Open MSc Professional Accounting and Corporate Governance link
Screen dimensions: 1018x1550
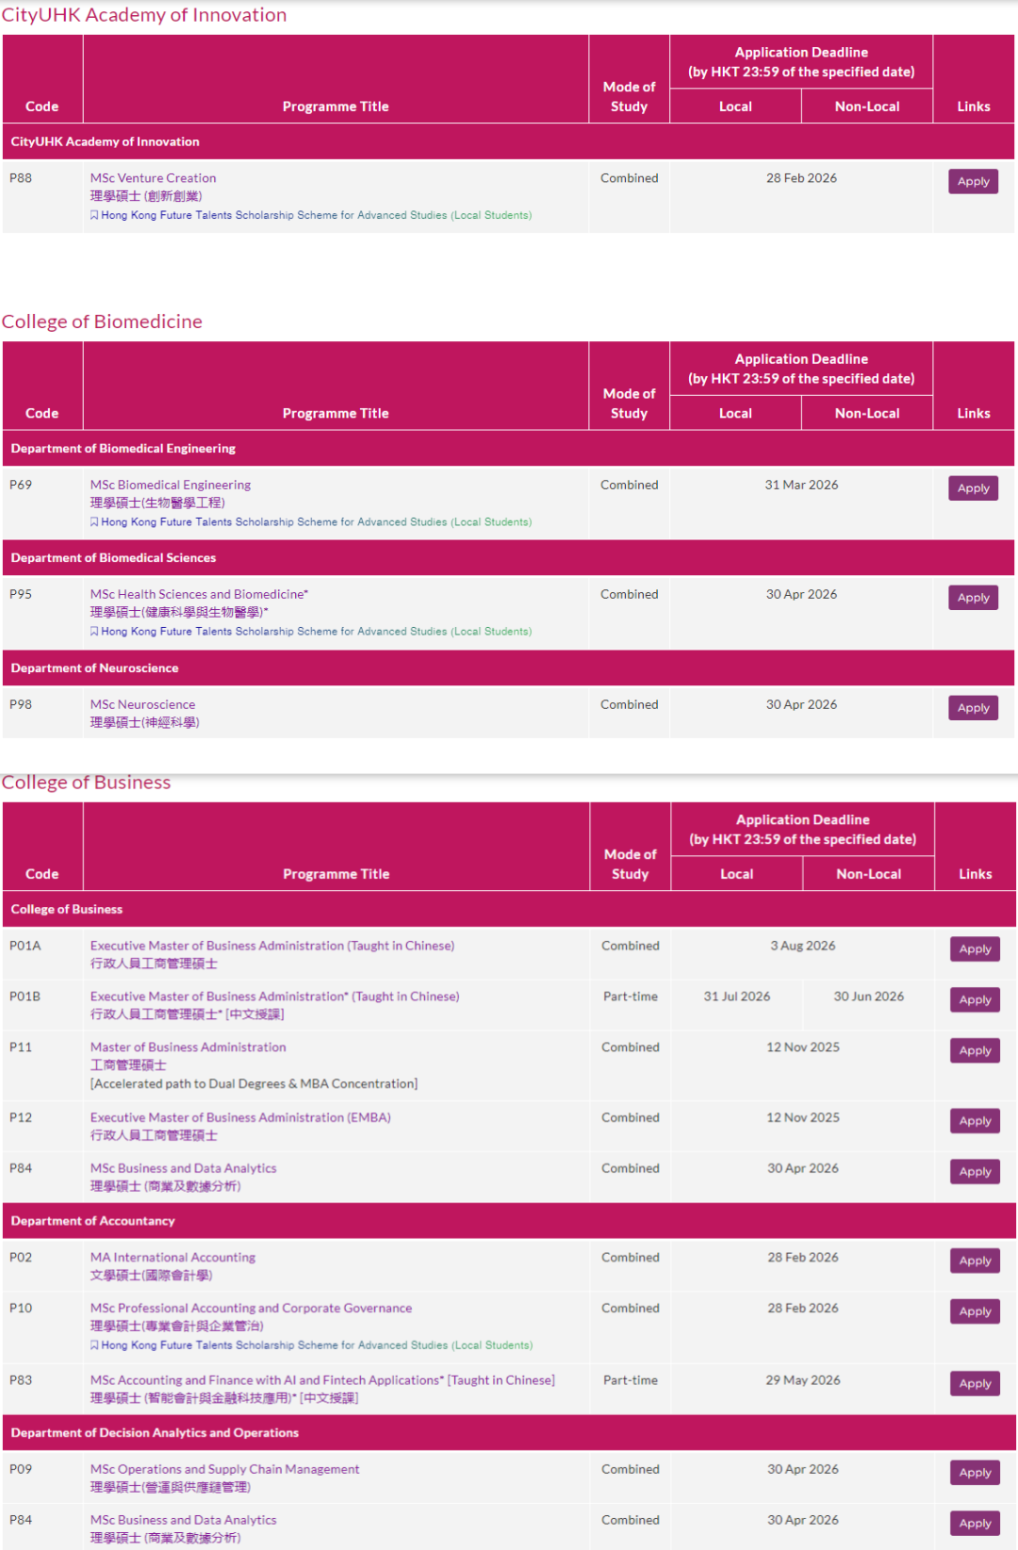(251, 1309)
